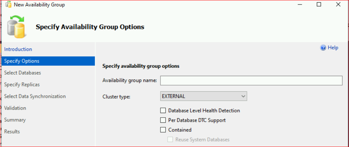Switch to the Results step

coord(12,132)
